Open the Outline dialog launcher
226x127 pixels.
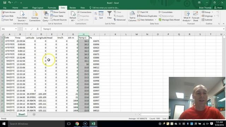(219, 24)
